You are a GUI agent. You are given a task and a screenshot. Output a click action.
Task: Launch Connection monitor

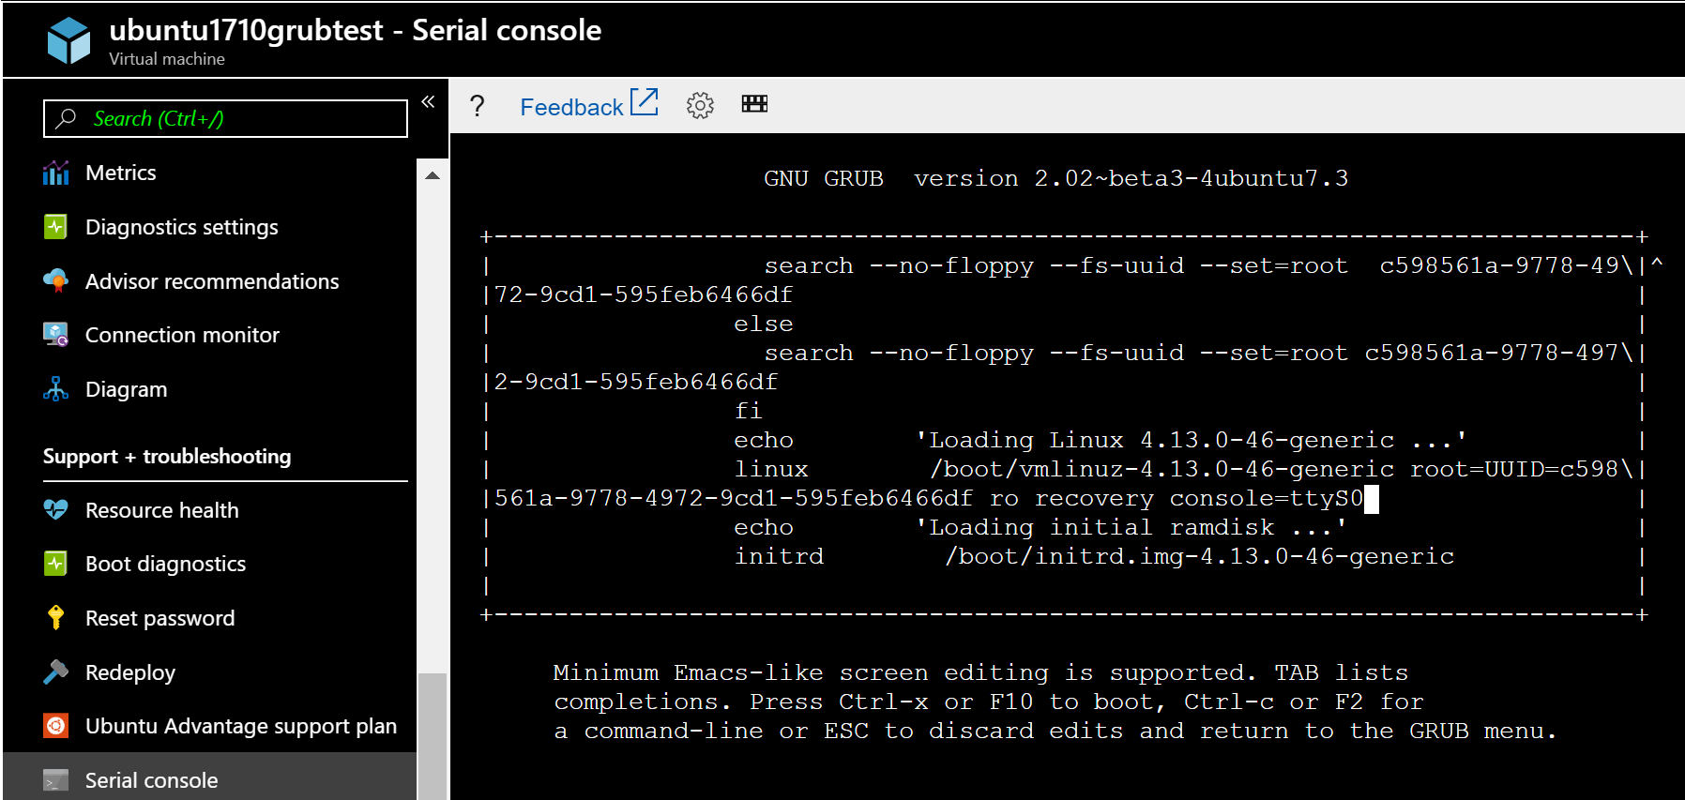182,335
